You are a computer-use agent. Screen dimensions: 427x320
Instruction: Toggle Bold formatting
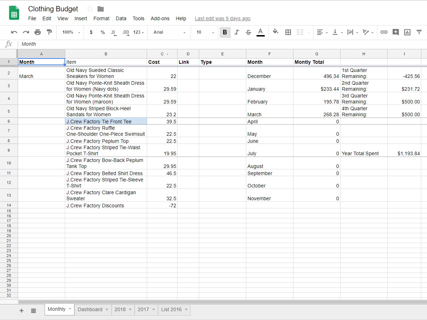point(225,32)
